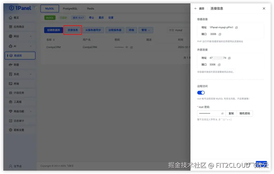Click the 返回 back link
Screen dimensions: 274x174
click(x=201, y=8)
